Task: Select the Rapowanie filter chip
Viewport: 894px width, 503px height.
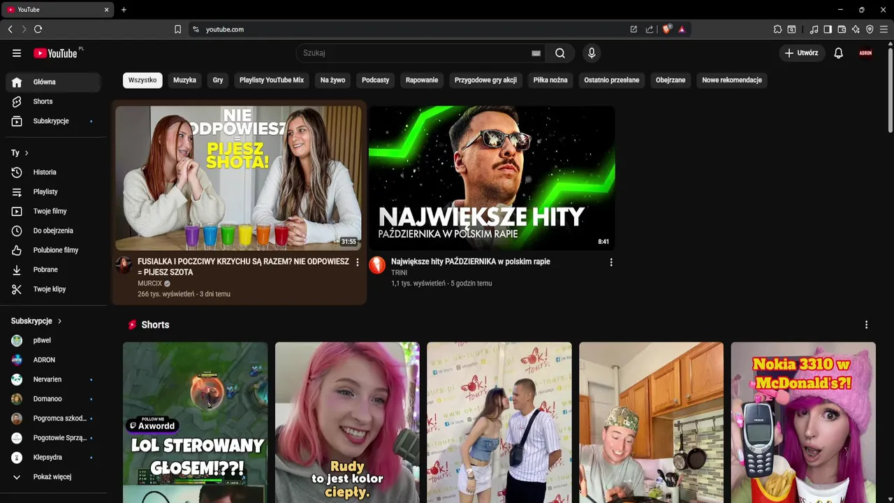Action: pyautogui.click(x=422, y=80)
